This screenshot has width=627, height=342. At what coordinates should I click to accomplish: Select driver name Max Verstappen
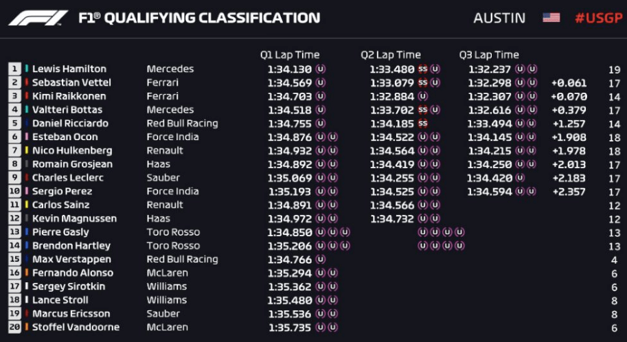click(x=71, y=259)
